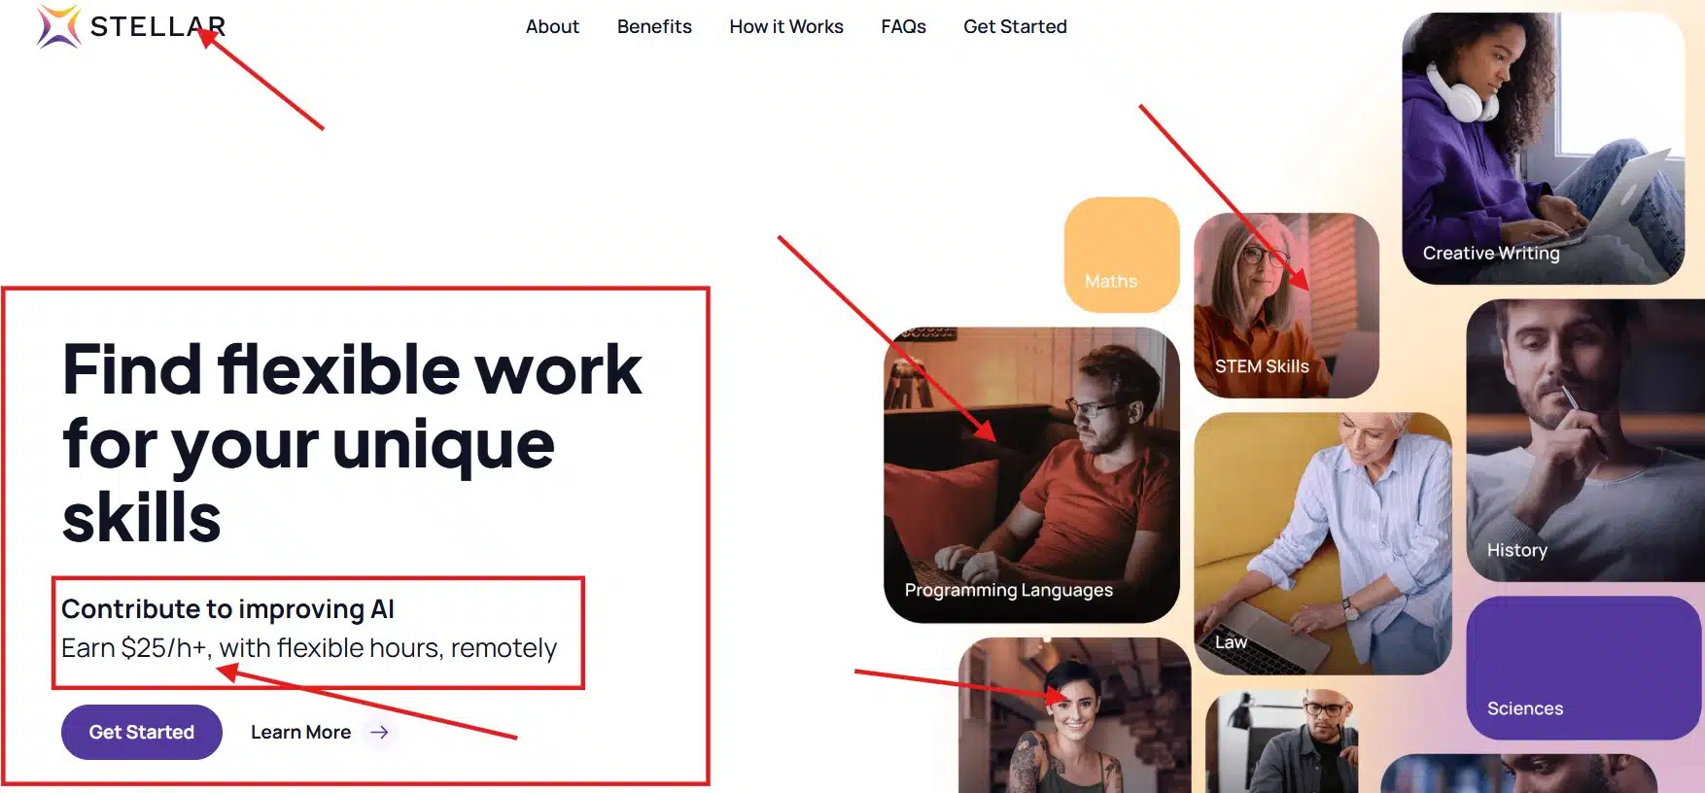Screen dimensions: 1705x793
Task: Click the STELLAR wordmark text
Action: click(157, 27)
